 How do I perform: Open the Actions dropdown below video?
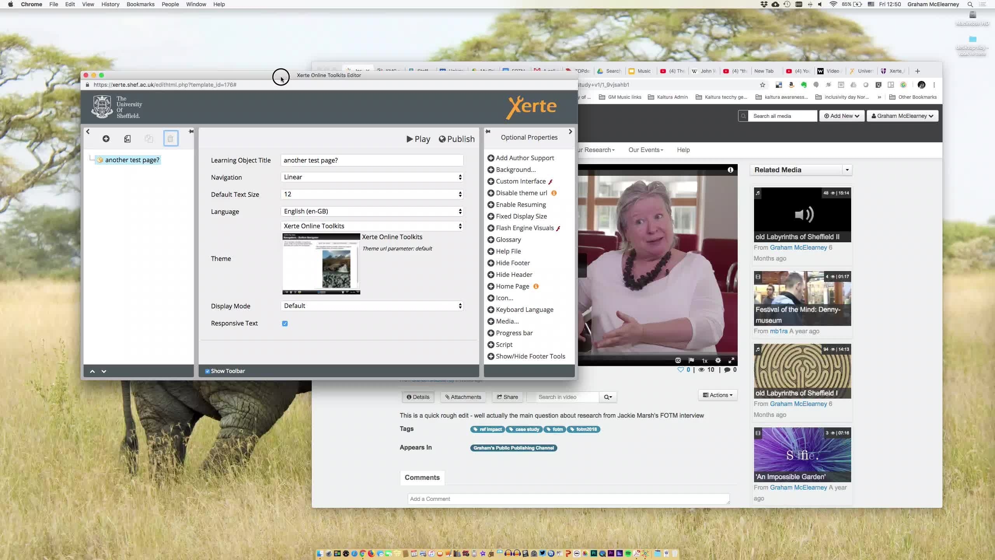pos(717,395)
